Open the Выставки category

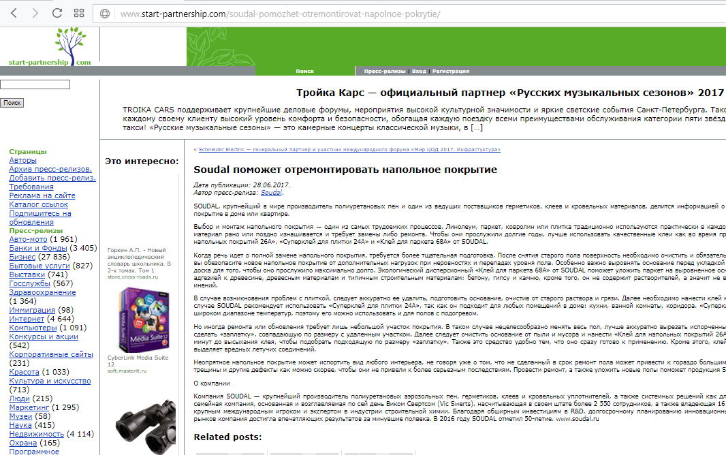[x=27, y=274]
